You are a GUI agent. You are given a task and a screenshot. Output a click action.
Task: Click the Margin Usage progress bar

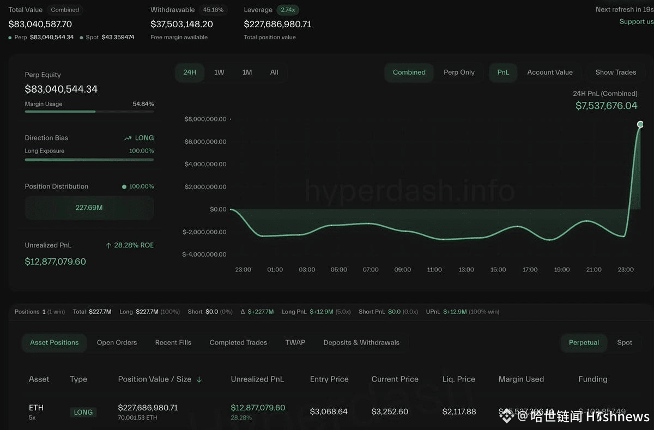point(89,112)
